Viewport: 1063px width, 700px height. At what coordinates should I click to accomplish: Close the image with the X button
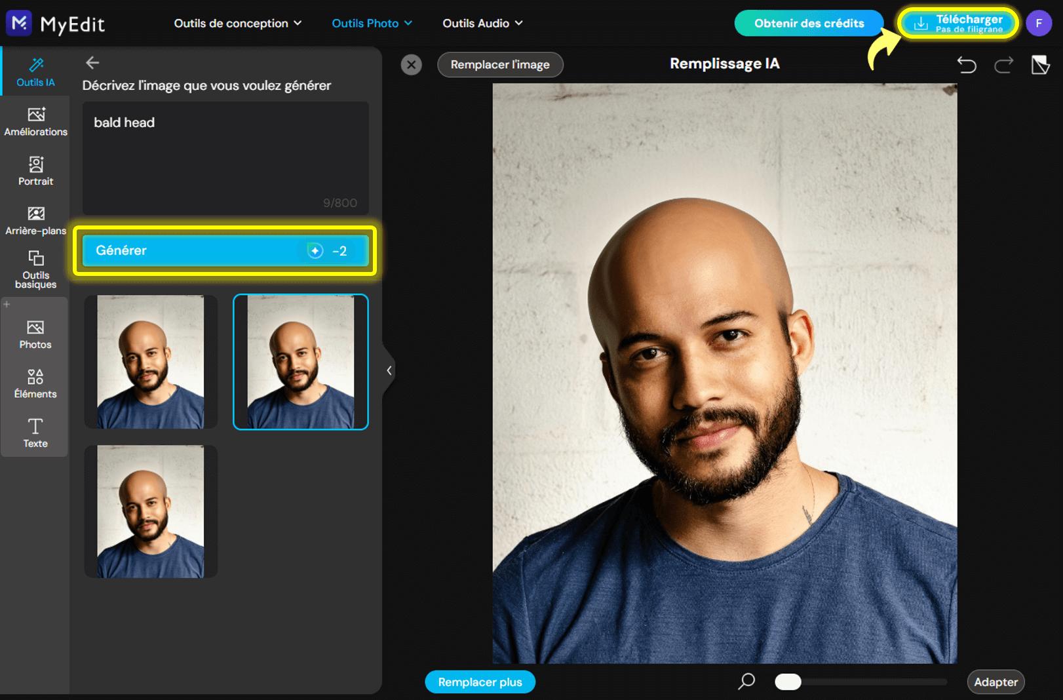(x=411, y=64)
